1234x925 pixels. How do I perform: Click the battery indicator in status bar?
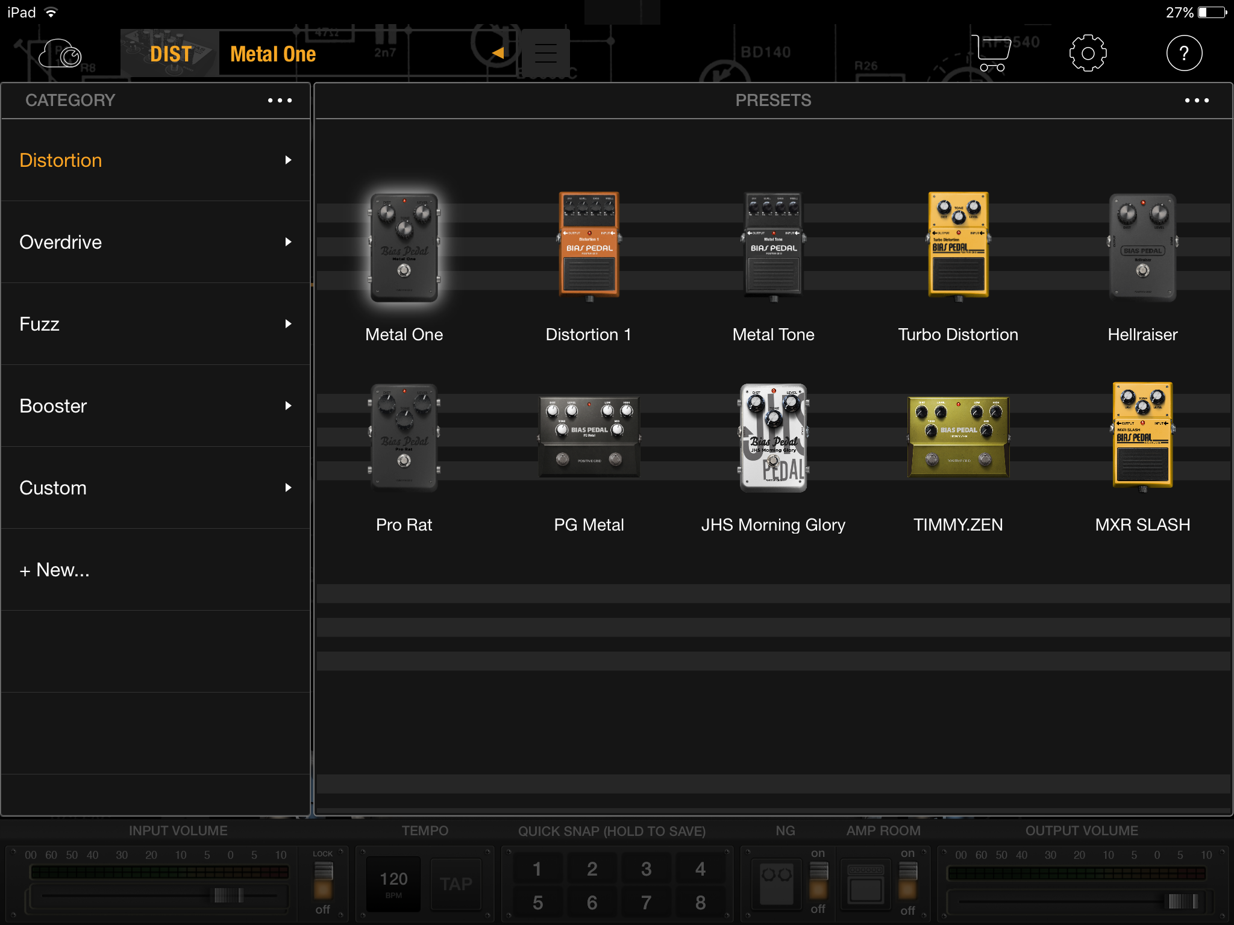click(x=1212, y=12)
